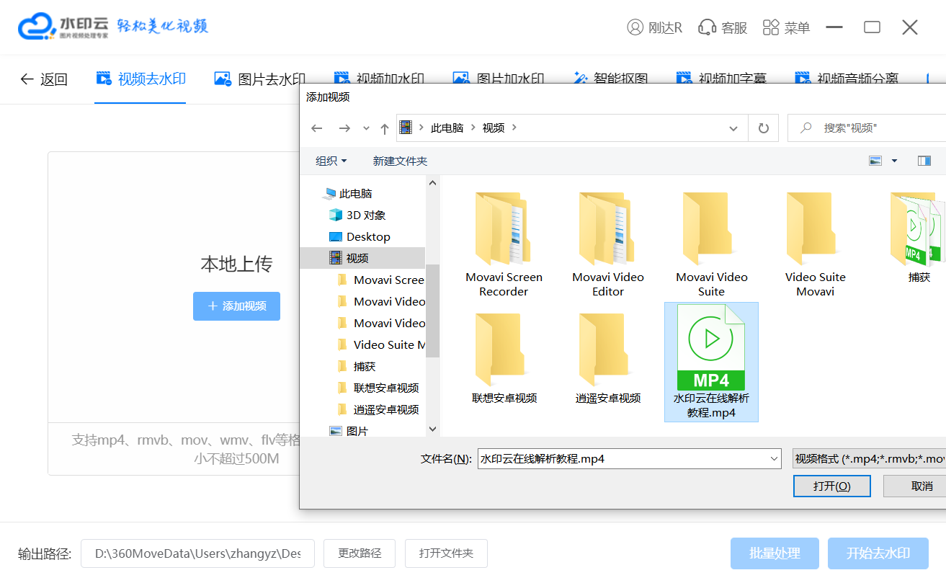The width and height of the screenshot is (946, 583).
Task: Open the file name dropdown arrow
Action: click(774, 458)
